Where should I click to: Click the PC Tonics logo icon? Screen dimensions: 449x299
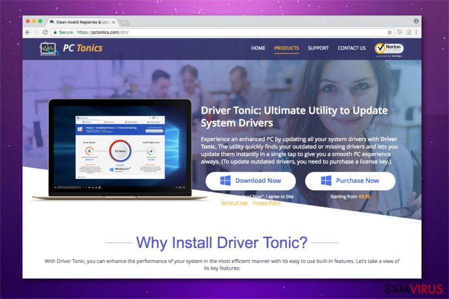tap(48, 48)
